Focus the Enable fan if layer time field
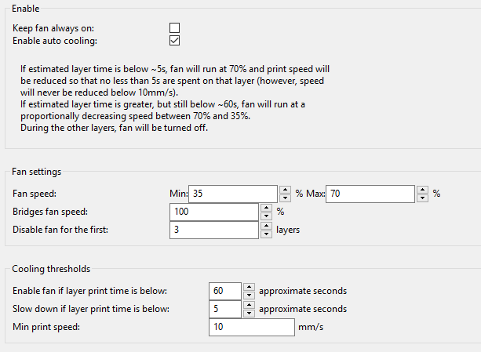This screenshot has width=481, height=352. tap(225, 291)
